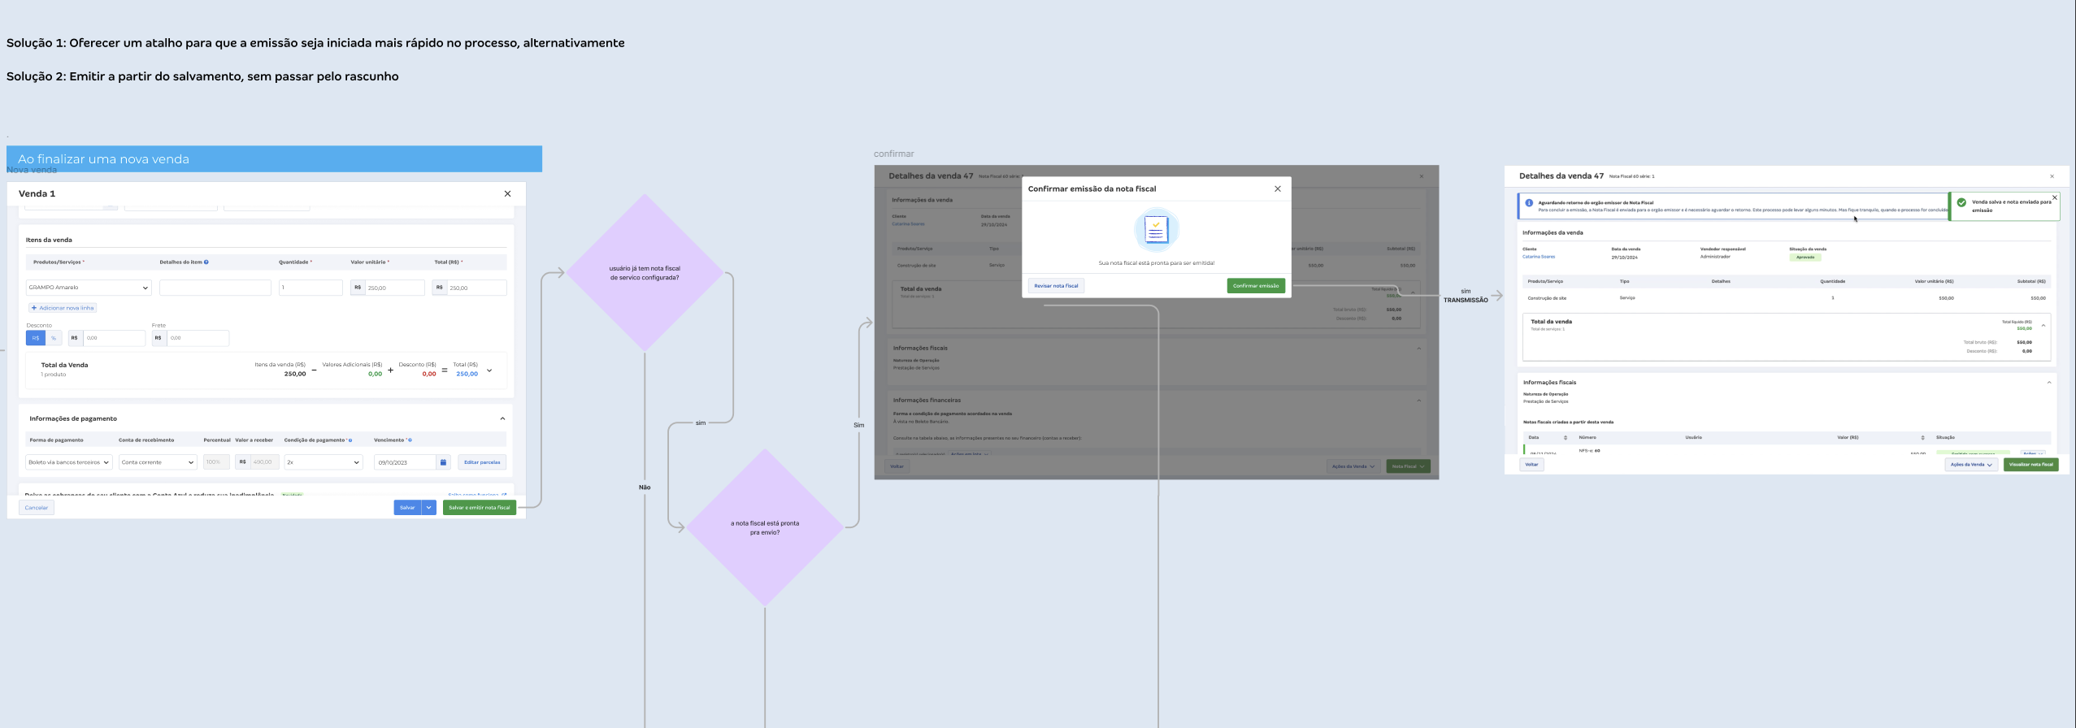
Task: Click the 'Ao finalizar uma nova venda' header banner
Action: tap(274, 159)
